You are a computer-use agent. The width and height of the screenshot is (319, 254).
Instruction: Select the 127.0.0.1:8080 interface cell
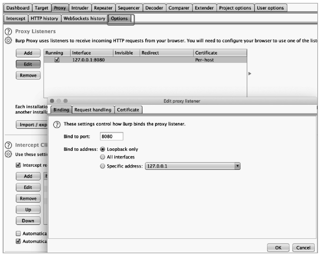[92, 60]
